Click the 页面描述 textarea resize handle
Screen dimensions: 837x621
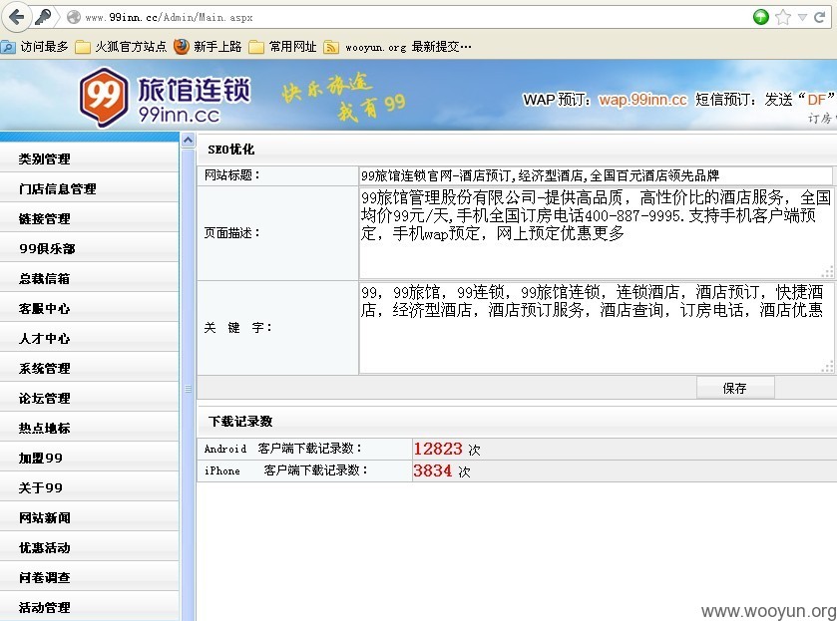[x=827, y=272]
